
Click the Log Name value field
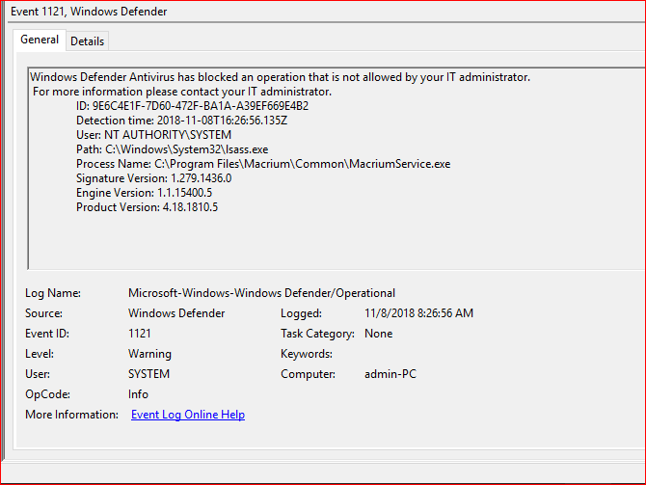tap(261, 293)
